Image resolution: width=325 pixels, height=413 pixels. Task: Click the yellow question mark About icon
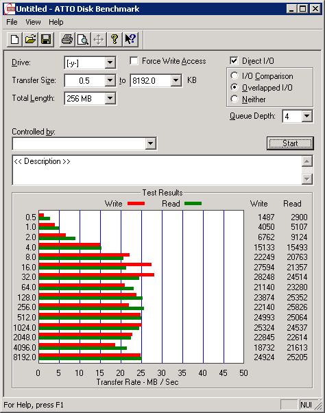coord(115,40)
